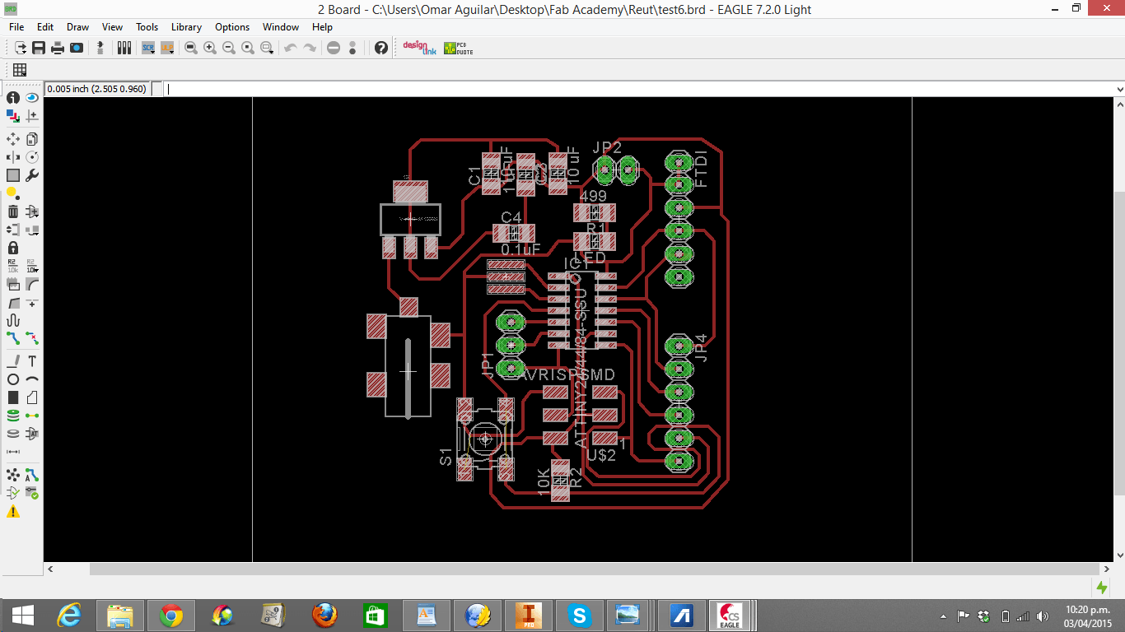Select the Text tool
The image size is (1125, 632).
(x=32, y=361)
